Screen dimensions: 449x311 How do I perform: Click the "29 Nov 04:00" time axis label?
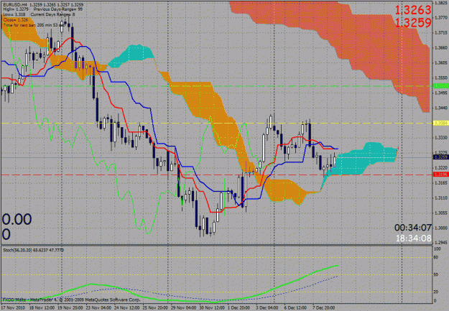point(184,308)
